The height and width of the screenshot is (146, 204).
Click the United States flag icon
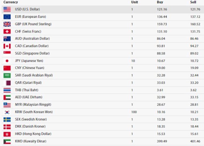(x=7, y=9)
